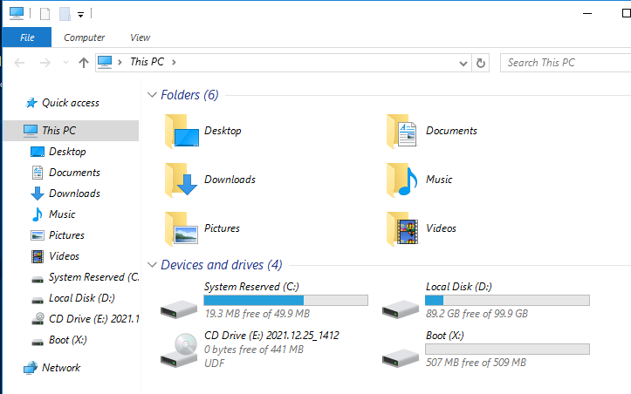Select Quick access in the sidebar

coord(70,103)
